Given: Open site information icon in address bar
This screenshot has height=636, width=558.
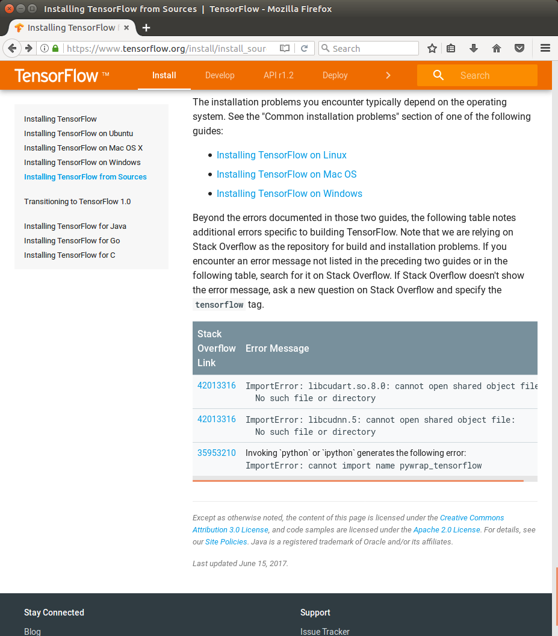Looking at the screenshot, I should (x=45, y=48).
